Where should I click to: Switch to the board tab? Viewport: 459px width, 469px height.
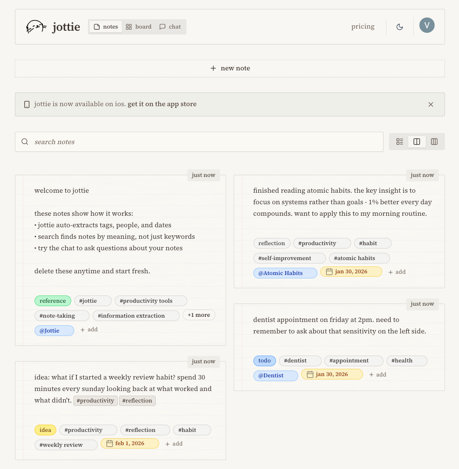[138, 26]
